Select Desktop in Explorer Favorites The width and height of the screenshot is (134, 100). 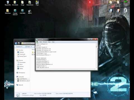[x=21, y=52]
